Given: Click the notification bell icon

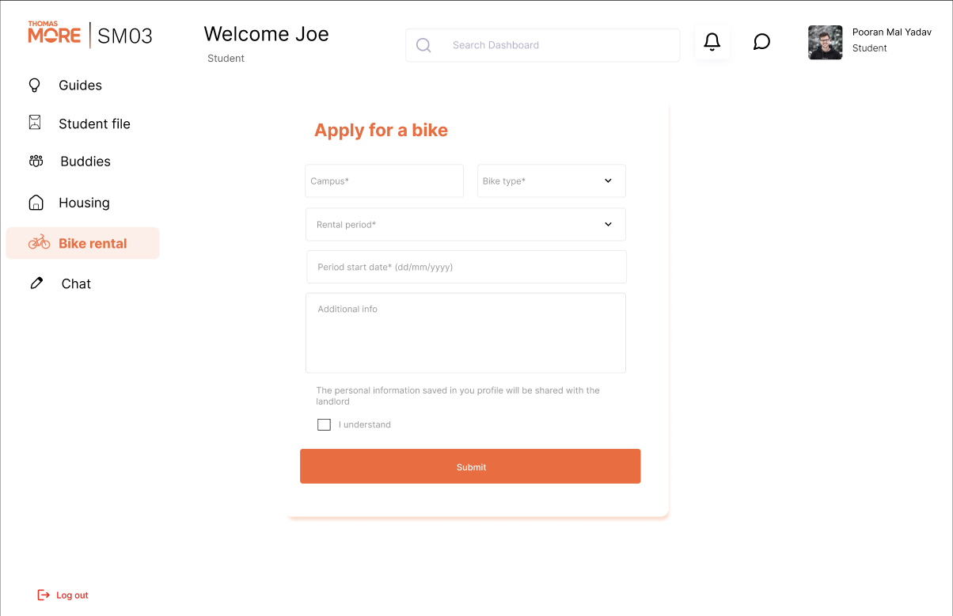Looking at the screenshot, I should click(712, 41).
